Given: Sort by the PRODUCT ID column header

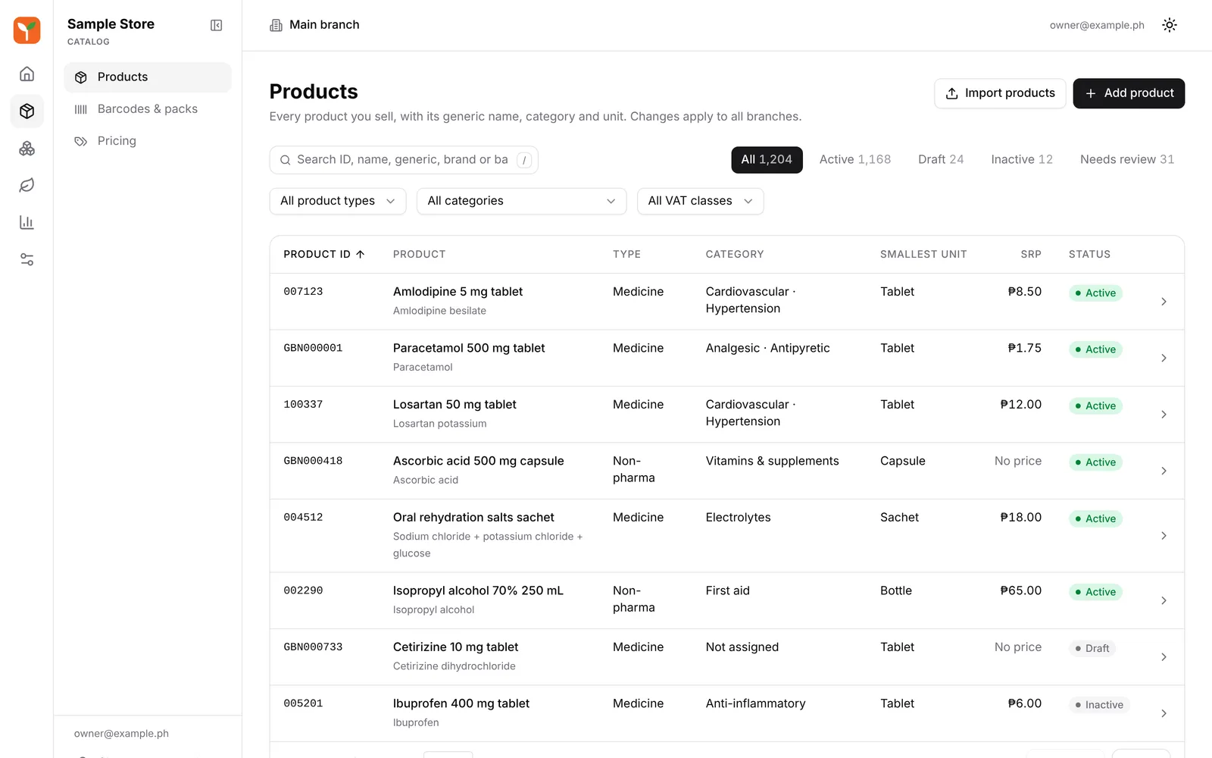Looking at the screenshot, I should pyautogui.click(x=324, y=254).
